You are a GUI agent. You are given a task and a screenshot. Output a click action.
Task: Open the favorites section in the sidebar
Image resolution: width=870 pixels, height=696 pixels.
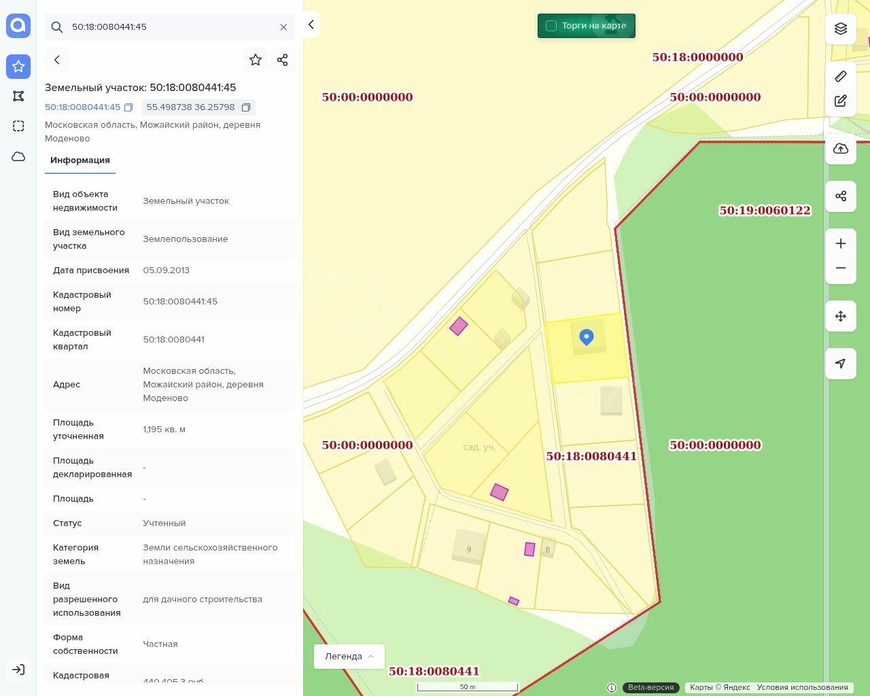click(18, 66)
